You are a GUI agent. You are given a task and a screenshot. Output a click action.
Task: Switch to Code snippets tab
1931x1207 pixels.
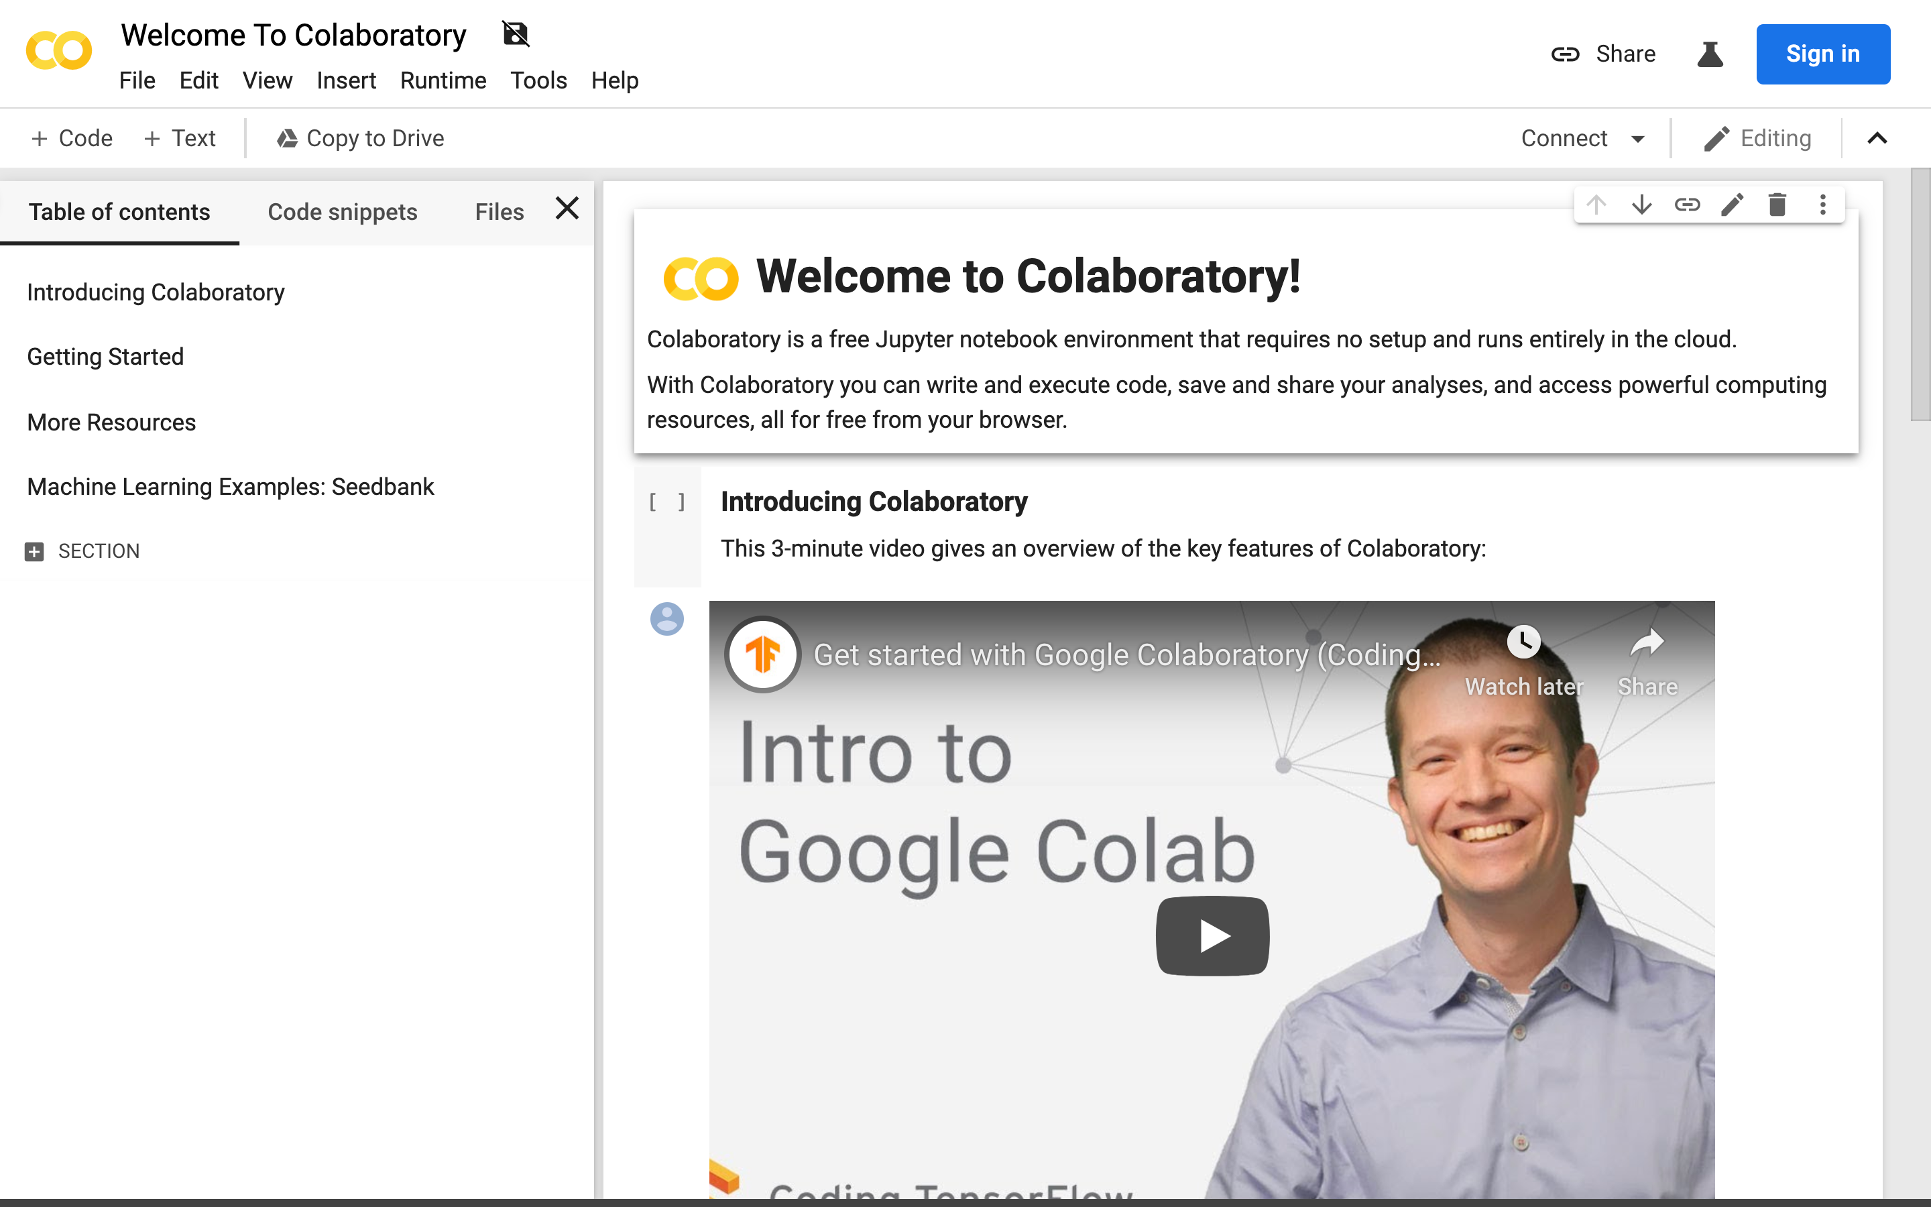[x=343, y=213]
